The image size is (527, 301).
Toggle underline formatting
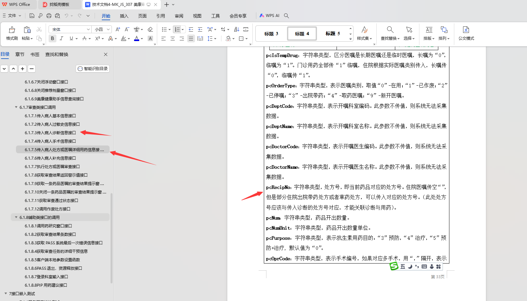(x=71, y=38)
